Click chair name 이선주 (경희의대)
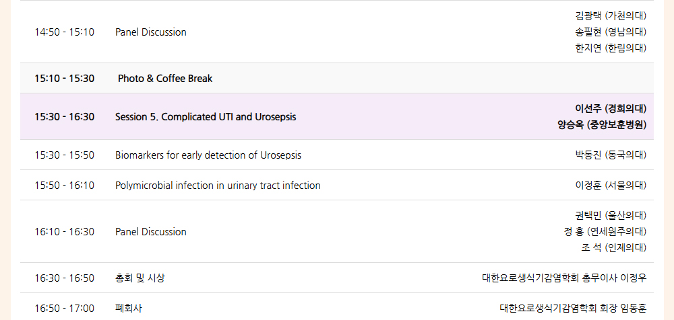674x320 pixels. pyautogui.click(x=611, y=108)
